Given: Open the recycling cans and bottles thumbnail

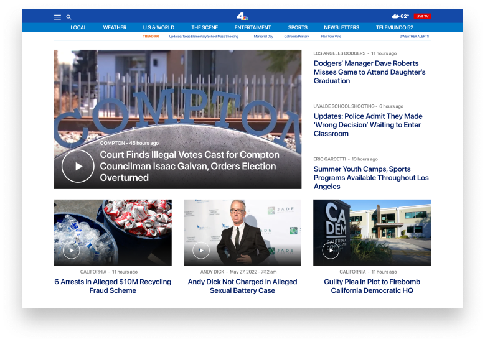Looking at the screenshot, I should 113,233.
